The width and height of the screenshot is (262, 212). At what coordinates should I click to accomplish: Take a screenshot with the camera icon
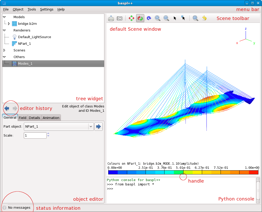[119, 18]
